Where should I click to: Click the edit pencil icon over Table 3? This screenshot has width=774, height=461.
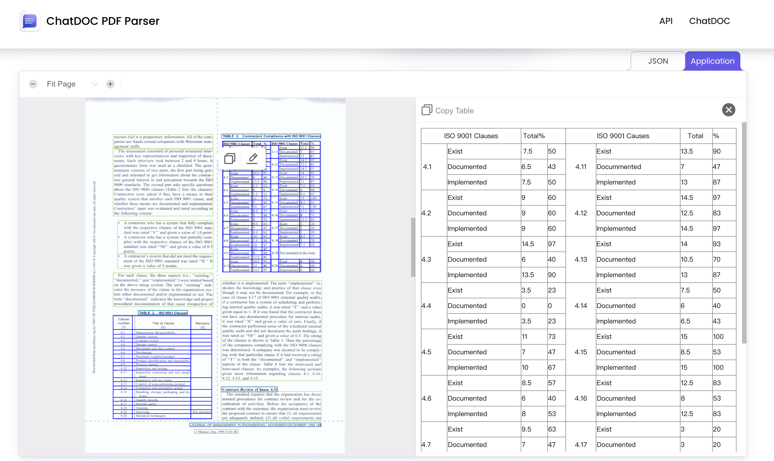(x=252, y=159)
